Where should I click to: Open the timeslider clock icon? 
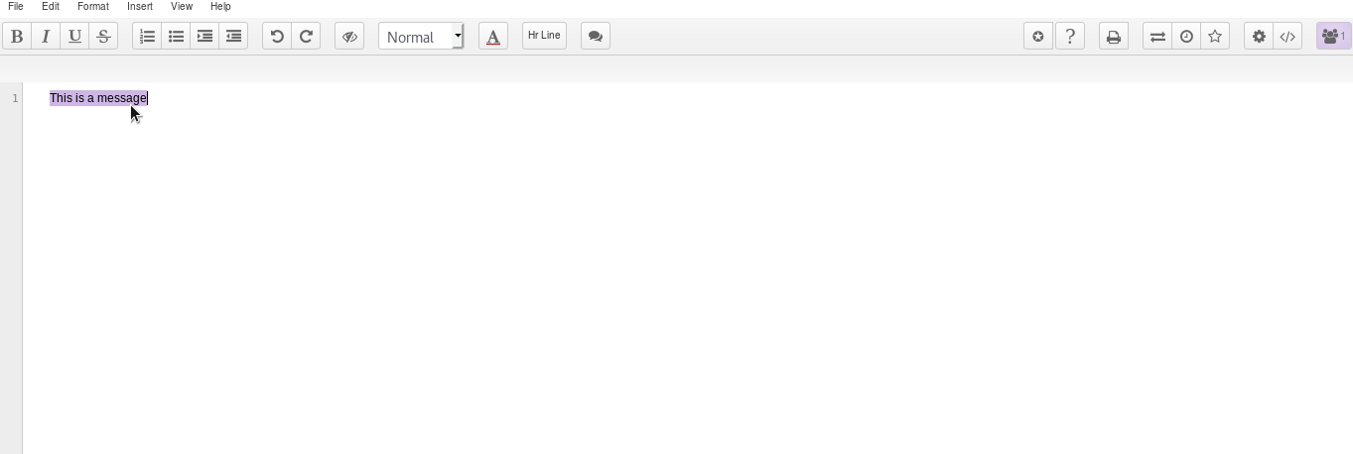tap(1186, 37)
